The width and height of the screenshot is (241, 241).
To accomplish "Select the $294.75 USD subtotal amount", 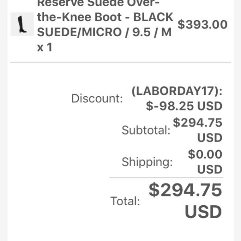I will [x=198, y=130].
